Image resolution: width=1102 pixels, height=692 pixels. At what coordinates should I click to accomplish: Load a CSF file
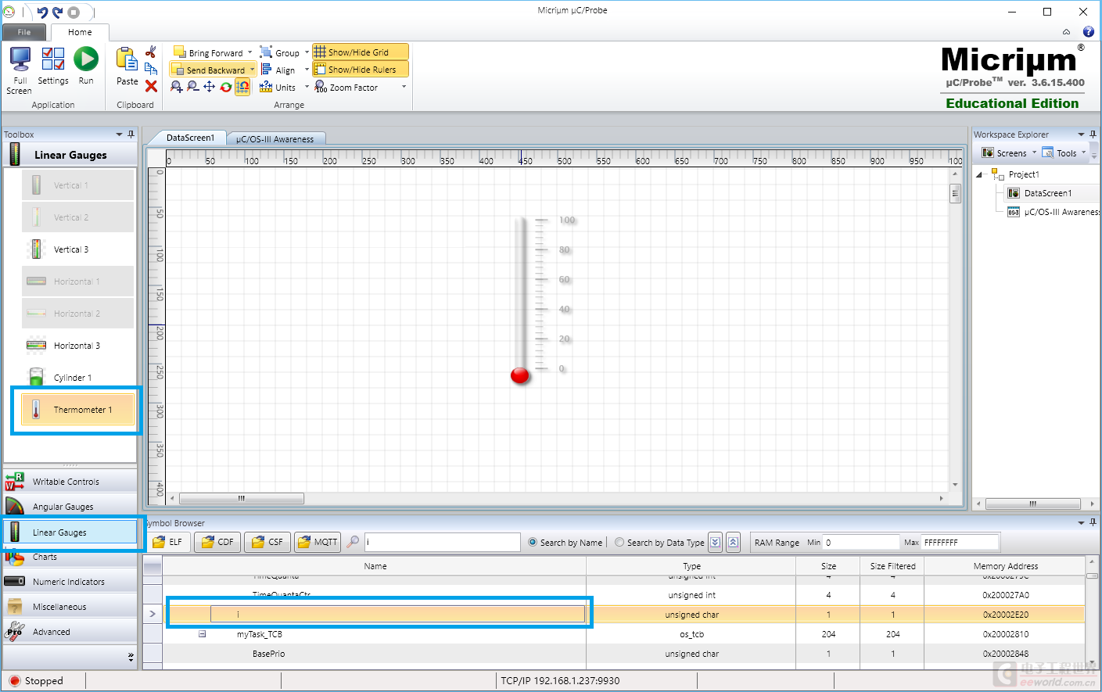coord(267,542)
